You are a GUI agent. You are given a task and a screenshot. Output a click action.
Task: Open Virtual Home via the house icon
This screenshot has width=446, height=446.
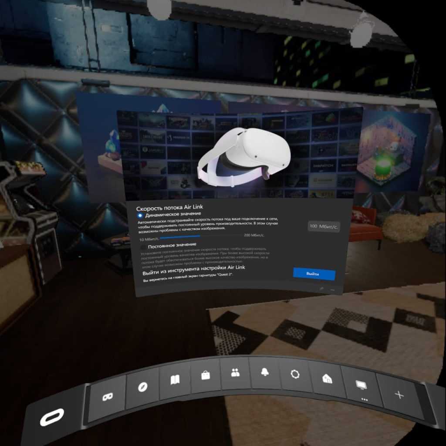coord(327,378)
